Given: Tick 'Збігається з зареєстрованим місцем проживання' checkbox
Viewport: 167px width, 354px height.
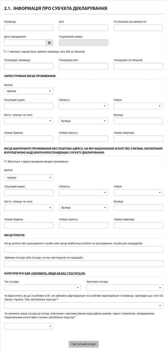Looking at the screenshot, I should tap(5, 161).
